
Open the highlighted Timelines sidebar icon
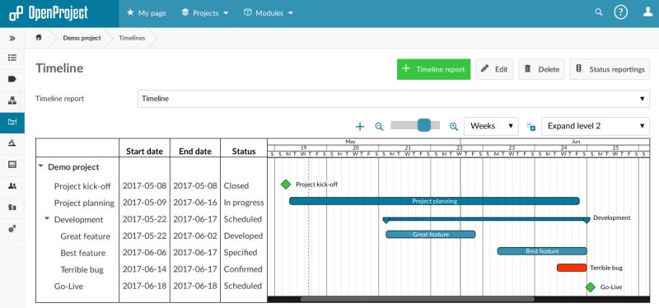12,122
